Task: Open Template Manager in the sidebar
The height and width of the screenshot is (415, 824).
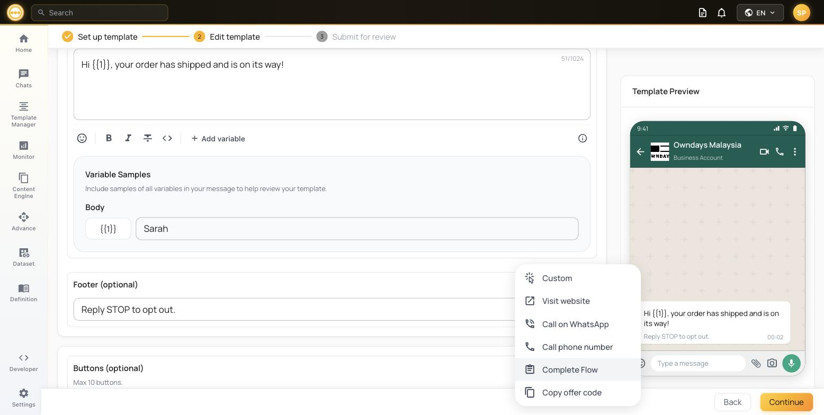Action: point(23,114)
